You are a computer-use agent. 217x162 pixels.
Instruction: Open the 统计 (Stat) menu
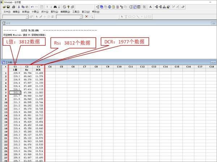(x=45, y=12)
